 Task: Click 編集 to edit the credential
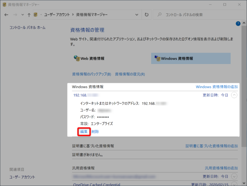(84, 132)
